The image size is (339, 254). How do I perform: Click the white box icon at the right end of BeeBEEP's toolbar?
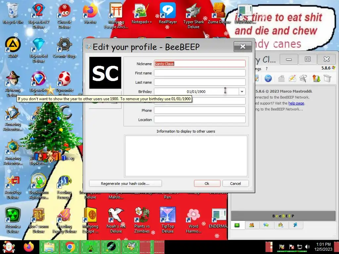(327, 78)
